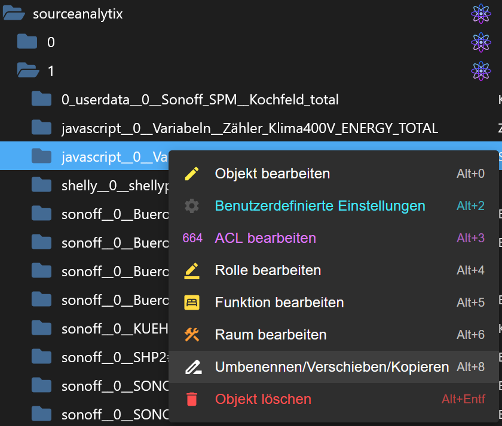This screenshot has width=502, height=426.
Task: Select the 0_userdata Sonoff_SPM Kochfeld_total entry
Action: (x=200, y=100)
